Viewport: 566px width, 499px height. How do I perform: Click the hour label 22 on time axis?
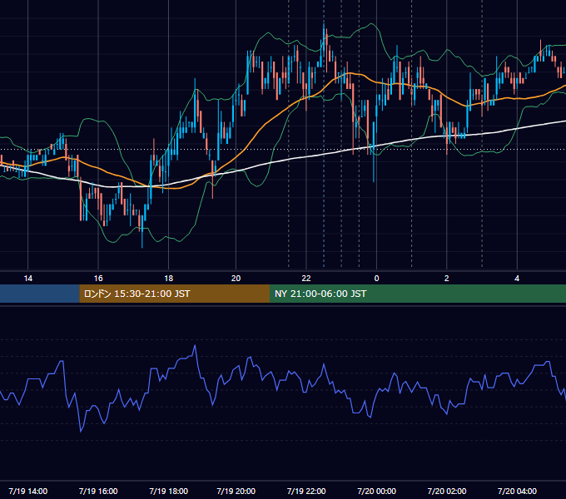pyautogui.click(x=306, y=279)
